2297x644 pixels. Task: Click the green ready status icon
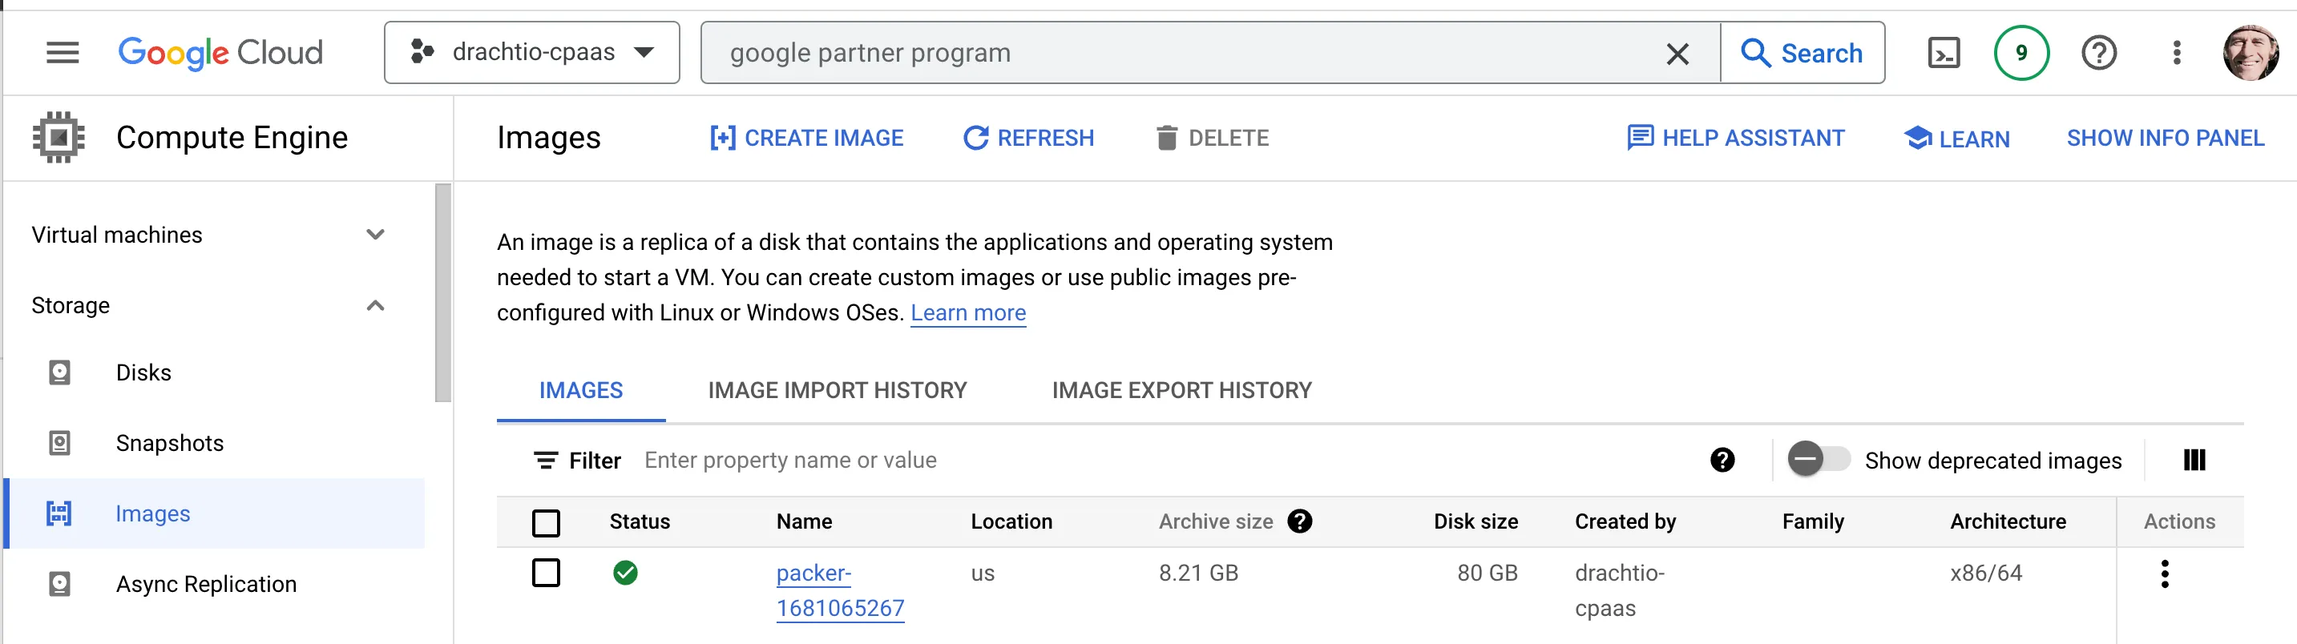click(625, 573)
